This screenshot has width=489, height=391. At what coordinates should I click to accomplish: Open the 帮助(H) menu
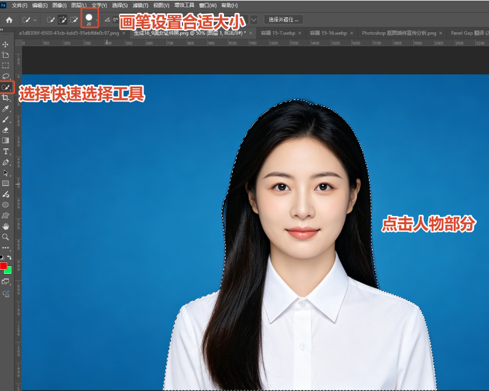coord(230,5)
